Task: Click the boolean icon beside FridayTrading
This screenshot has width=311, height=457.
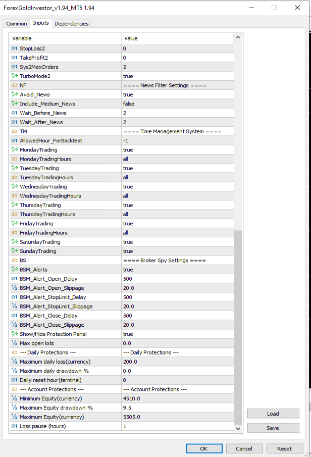Action: (14, 224)
